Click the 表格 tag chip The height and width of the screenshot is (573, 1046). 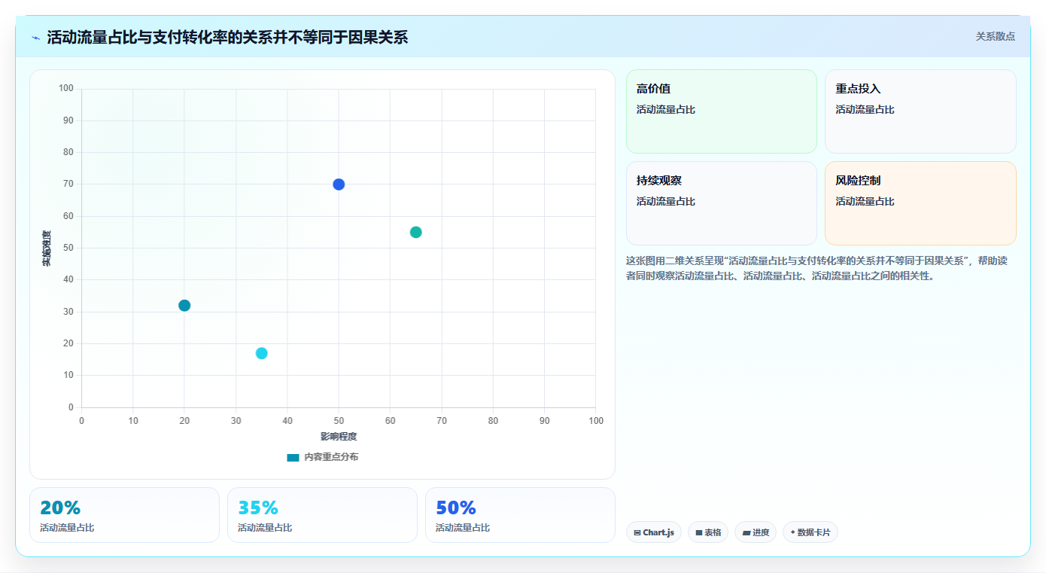click(x=708, y=532)
